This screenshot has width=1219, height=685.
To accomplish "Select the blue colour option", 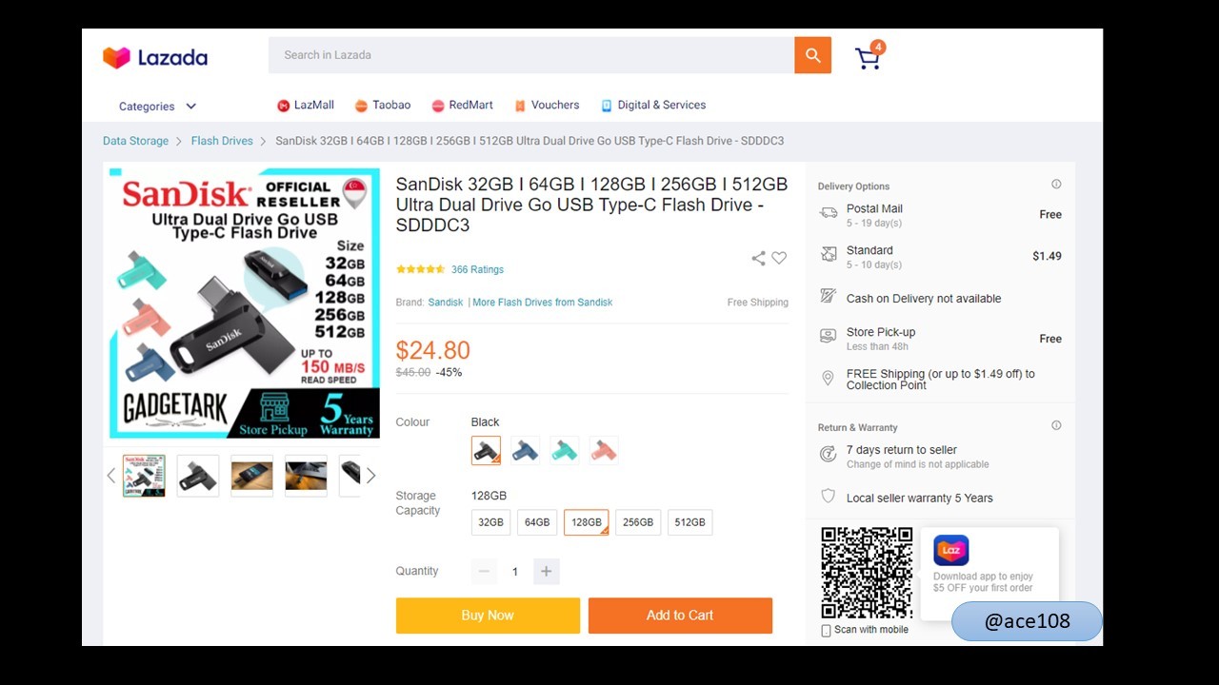I will tap(525, 450).
